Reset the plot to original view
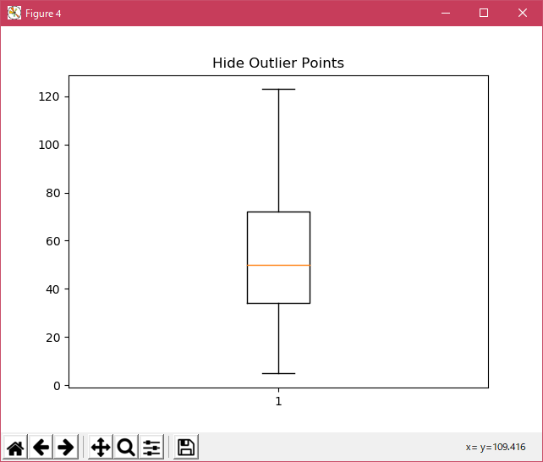 click(15, 448)
